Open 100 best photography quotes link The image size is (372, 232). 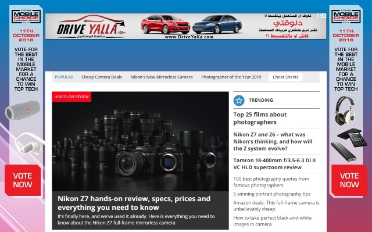point(271,182)
